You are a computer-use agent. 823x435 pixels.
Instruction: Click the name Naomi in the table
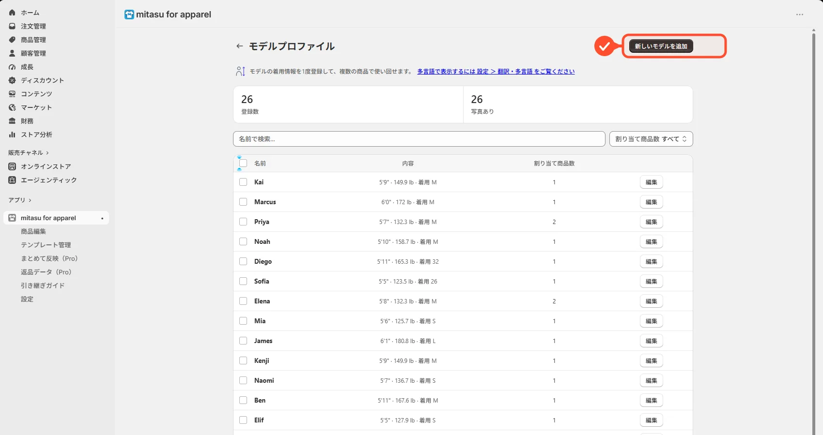coord(264,380)
